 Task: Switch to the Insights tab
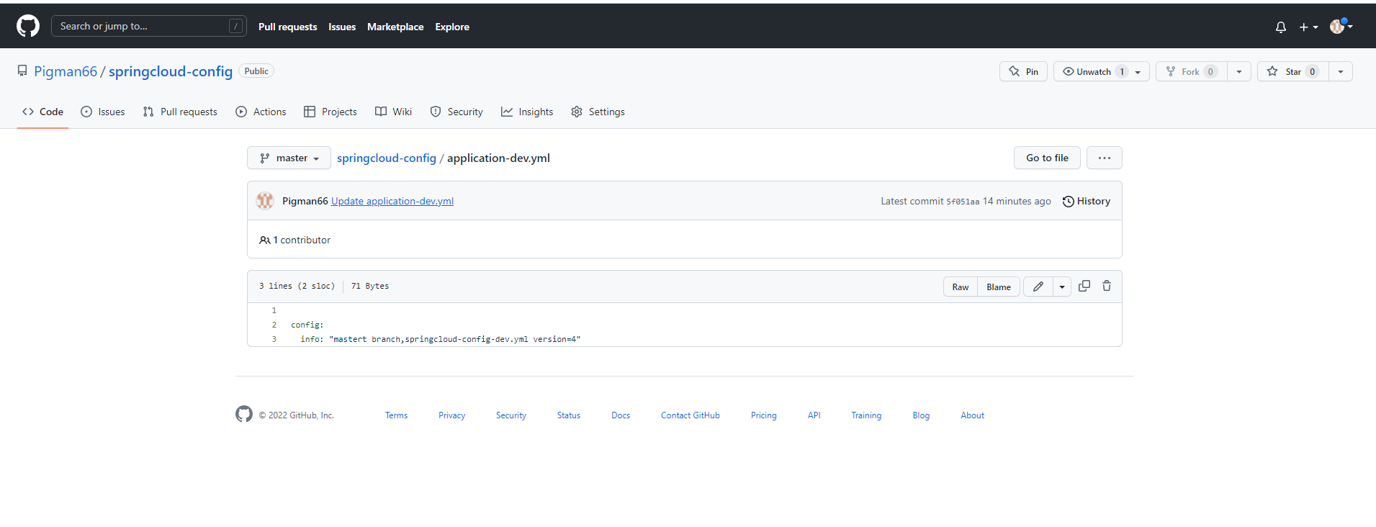(527, 112)
